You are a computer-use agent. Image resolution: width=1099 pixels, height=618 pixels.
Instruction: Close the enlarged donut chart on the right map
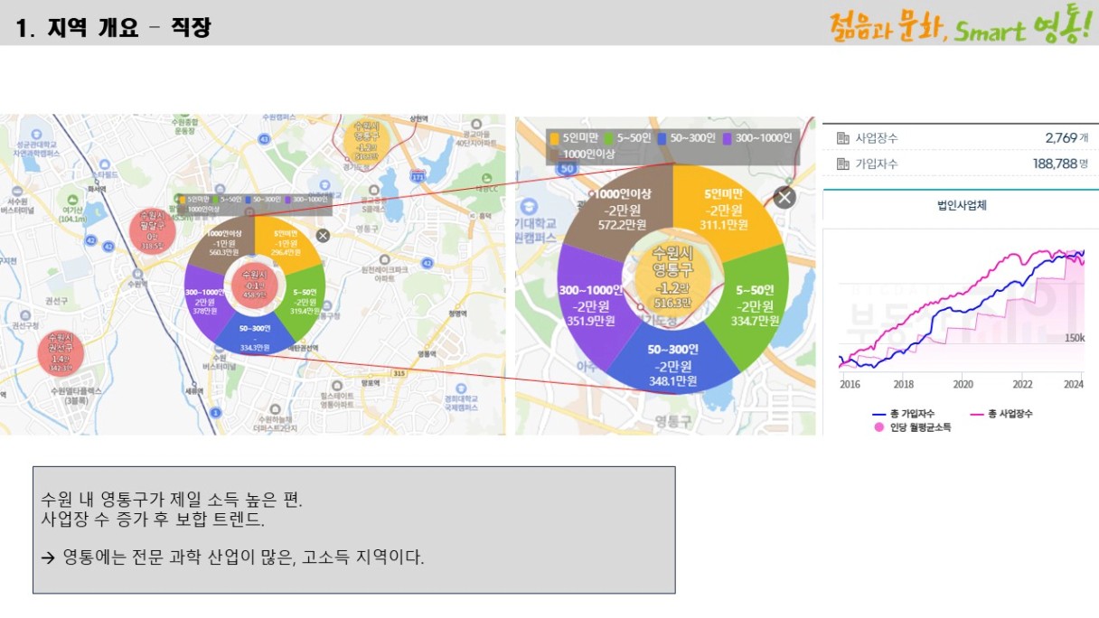[x=784, y=198]
